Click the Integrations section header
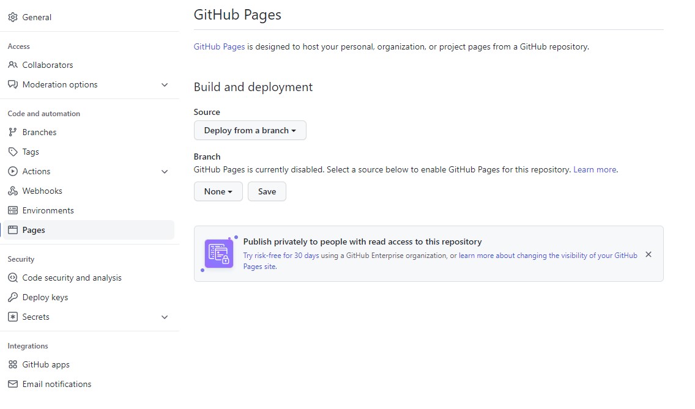This screenshot has height=409, width=695. (x=28, y=346)
